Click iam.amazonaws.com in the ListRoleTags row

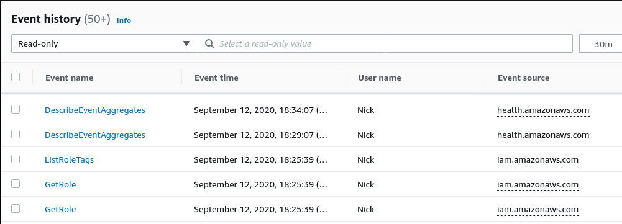point(538,159)
